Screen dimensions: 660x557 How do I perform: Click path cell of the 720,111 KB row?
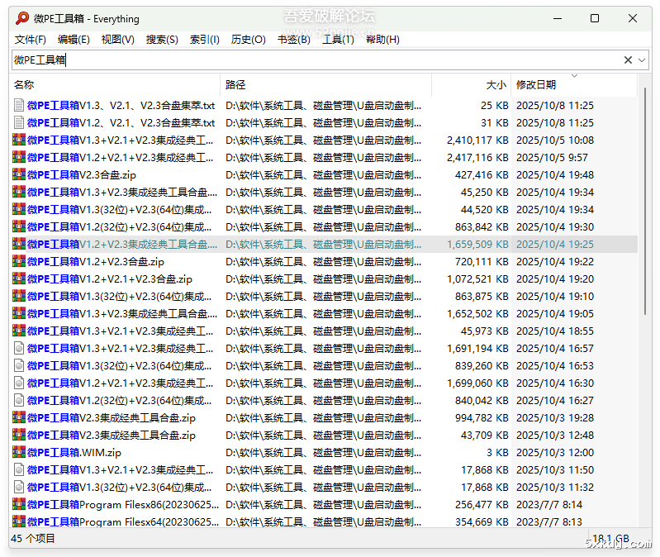[323, 261]
